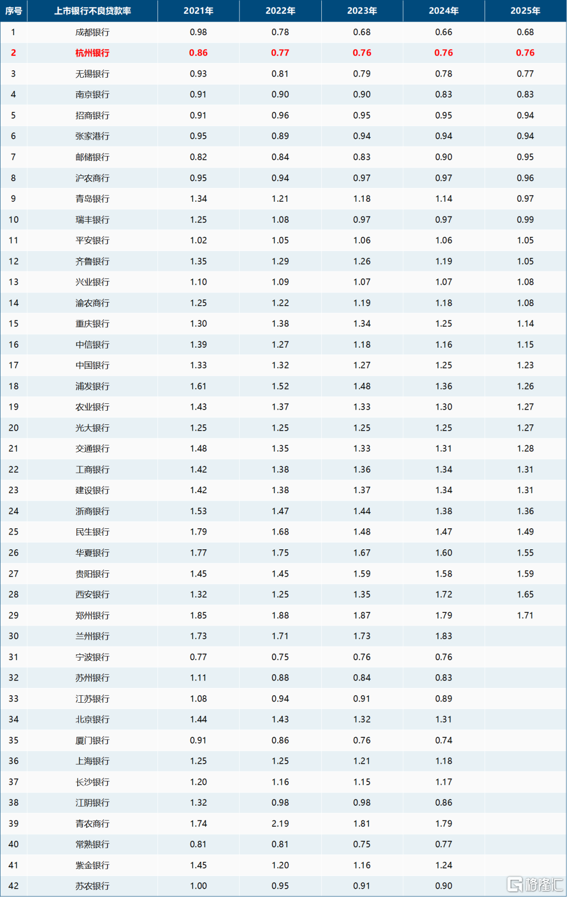567x897 pixels.
Task: Select the 兴业银行 bank name
Action: 92,282
